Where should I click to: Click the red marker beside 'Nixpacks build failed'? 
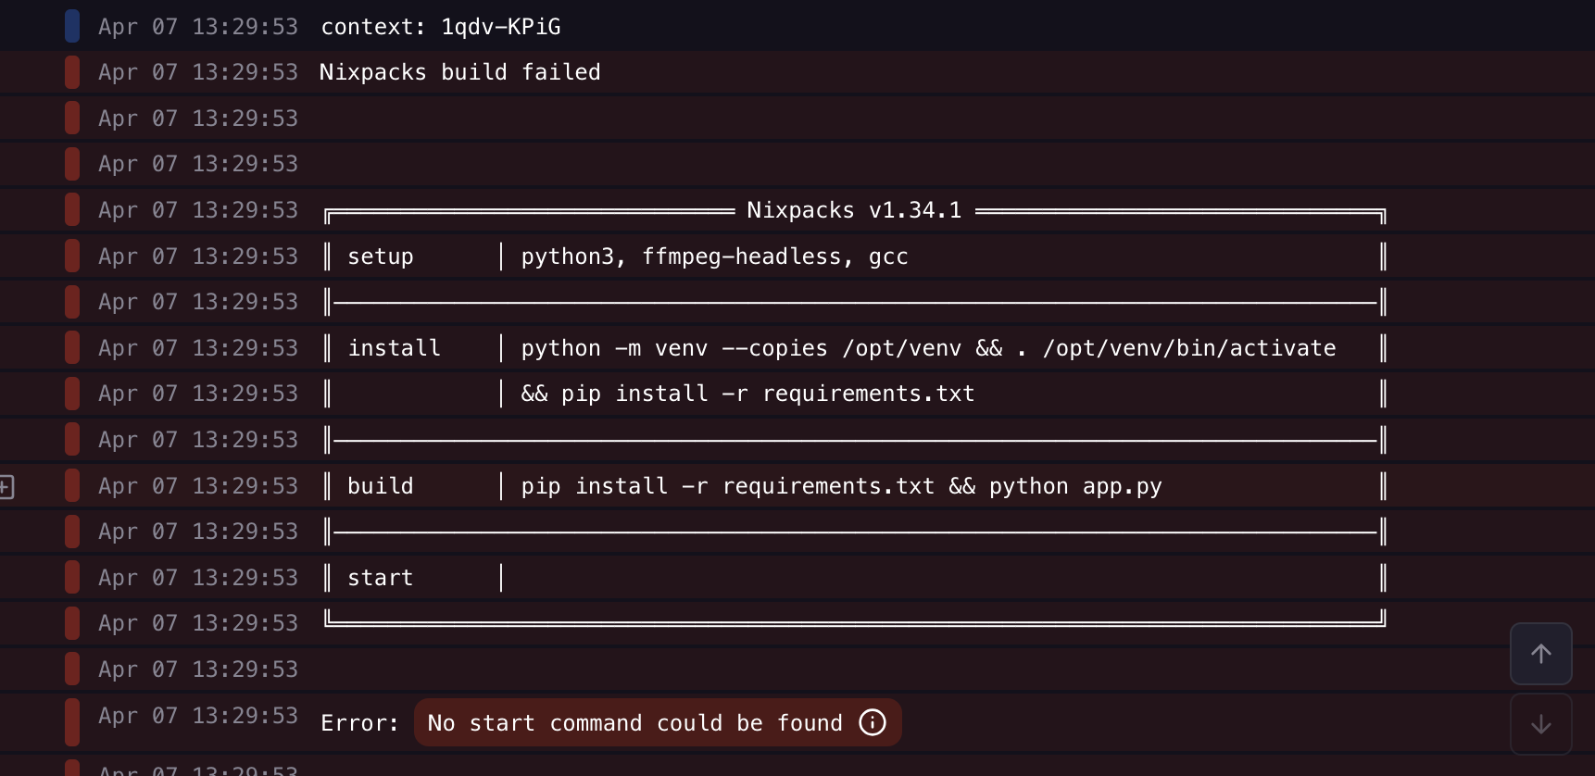(72, 72)
